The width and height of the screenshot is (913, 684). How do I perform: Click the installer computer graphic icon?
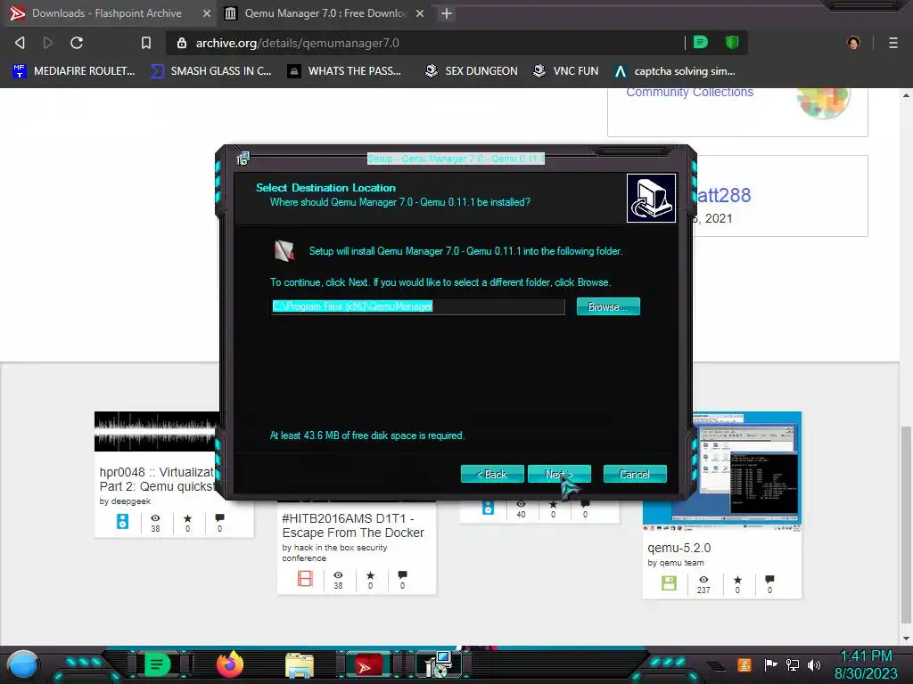(651, 199)
